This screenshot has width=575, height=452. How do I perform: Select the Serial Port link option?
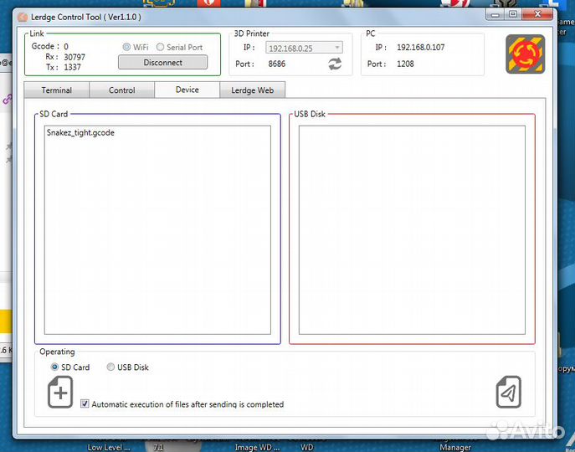[161, 48]
